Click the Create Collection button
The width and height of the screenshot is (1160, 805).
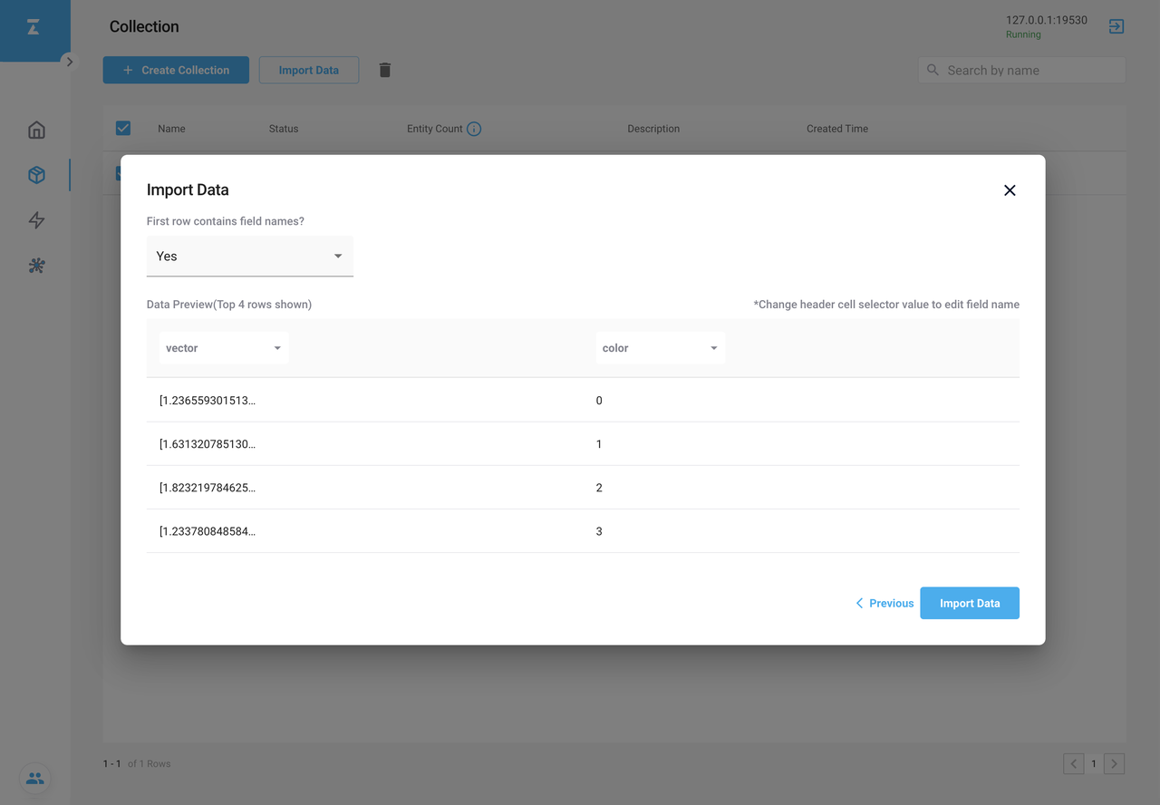(176, 70)
